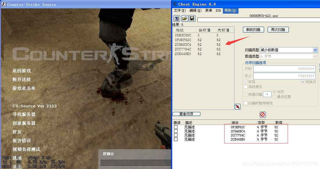Image resolution: width=320 pixels, height=169 pixels.
Task: Select scan result address 2CC7754C
Action: tap(183, 49)
